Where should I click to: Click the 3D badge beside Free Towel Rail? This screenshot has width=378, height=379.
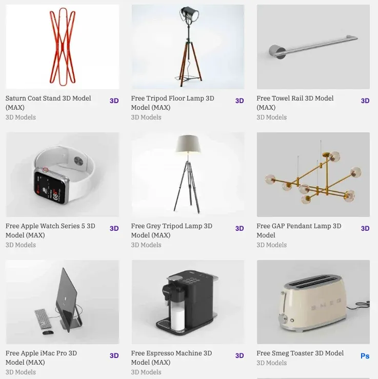coord(365,101)
